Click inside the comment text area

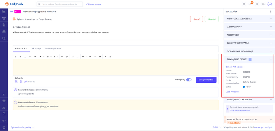pos(116,67)
